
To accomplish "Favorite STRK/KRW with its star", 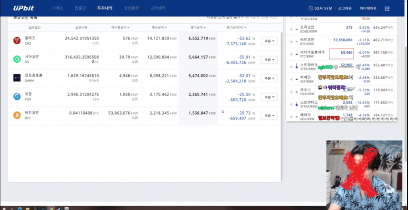I will coord(291,67).
